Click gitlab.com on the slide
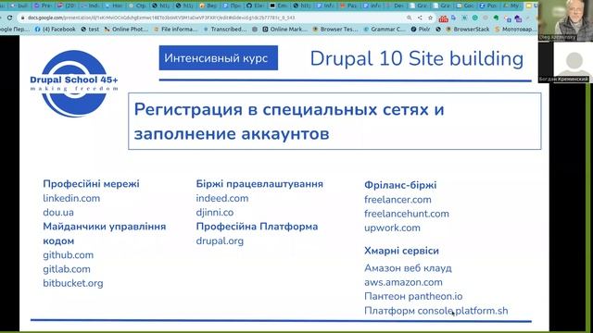This screenshot has width=593, height=333. click(67, 269)
